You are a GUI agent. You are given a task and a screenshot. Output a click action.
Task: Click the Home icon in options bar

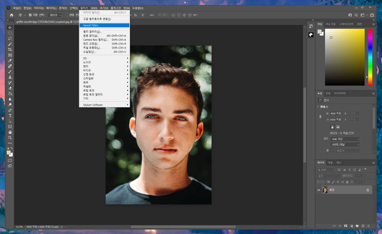click(x=11, y=15)
